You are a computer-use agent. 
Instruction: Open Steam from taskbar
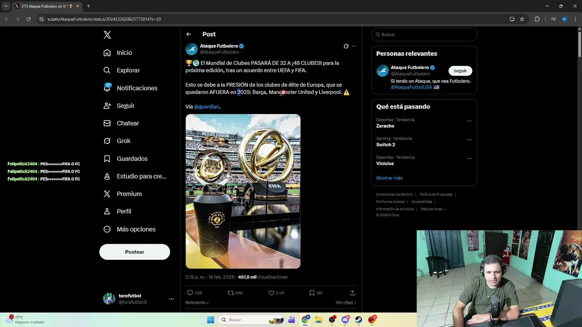pos(359,320)
